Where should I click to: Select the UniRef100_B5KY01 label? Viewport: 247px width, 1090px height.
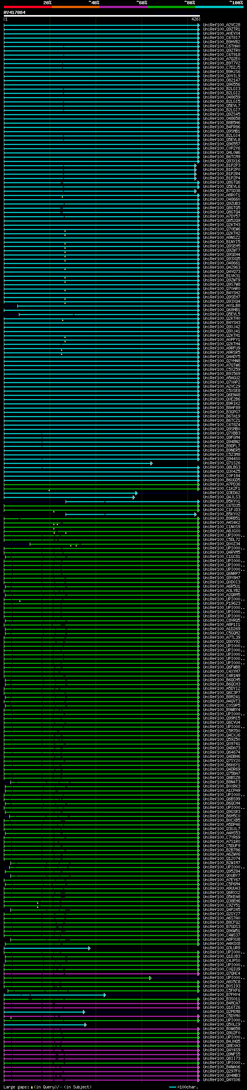(x=221, y=502)
